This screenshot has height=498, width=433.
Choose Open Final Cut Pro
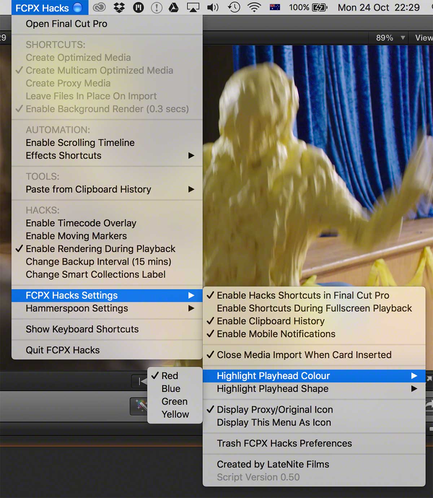click(x=107, y=24)
